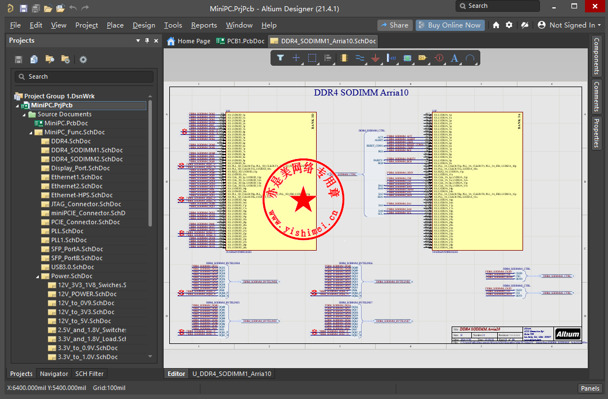
Task: Open the Design menu
Action: pyautogui.click(x=144, y=25)
